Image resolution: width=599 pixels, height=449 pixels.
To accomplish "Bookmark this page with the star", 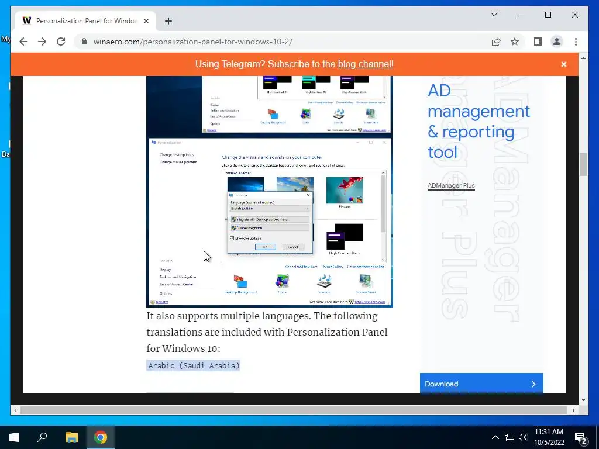I will pyautogui.click(x=515, y=42).
